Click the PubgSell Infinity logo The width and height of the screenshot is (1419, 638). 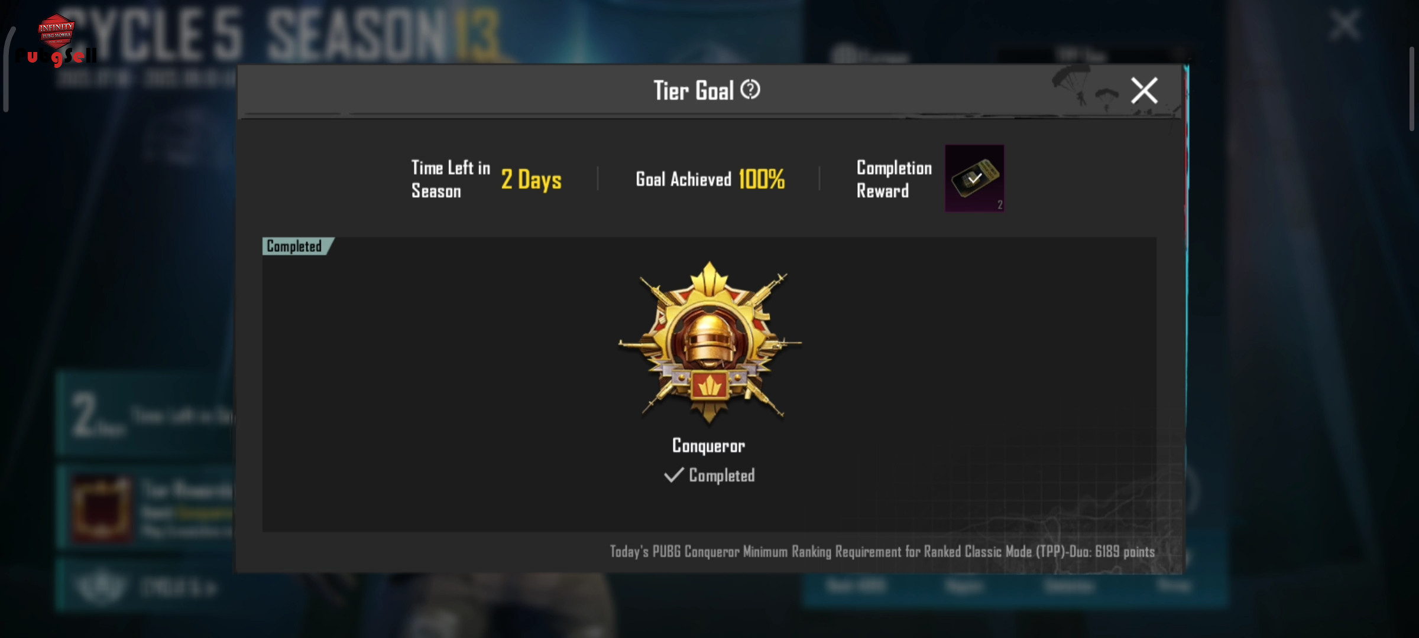(x=56, y=40)
